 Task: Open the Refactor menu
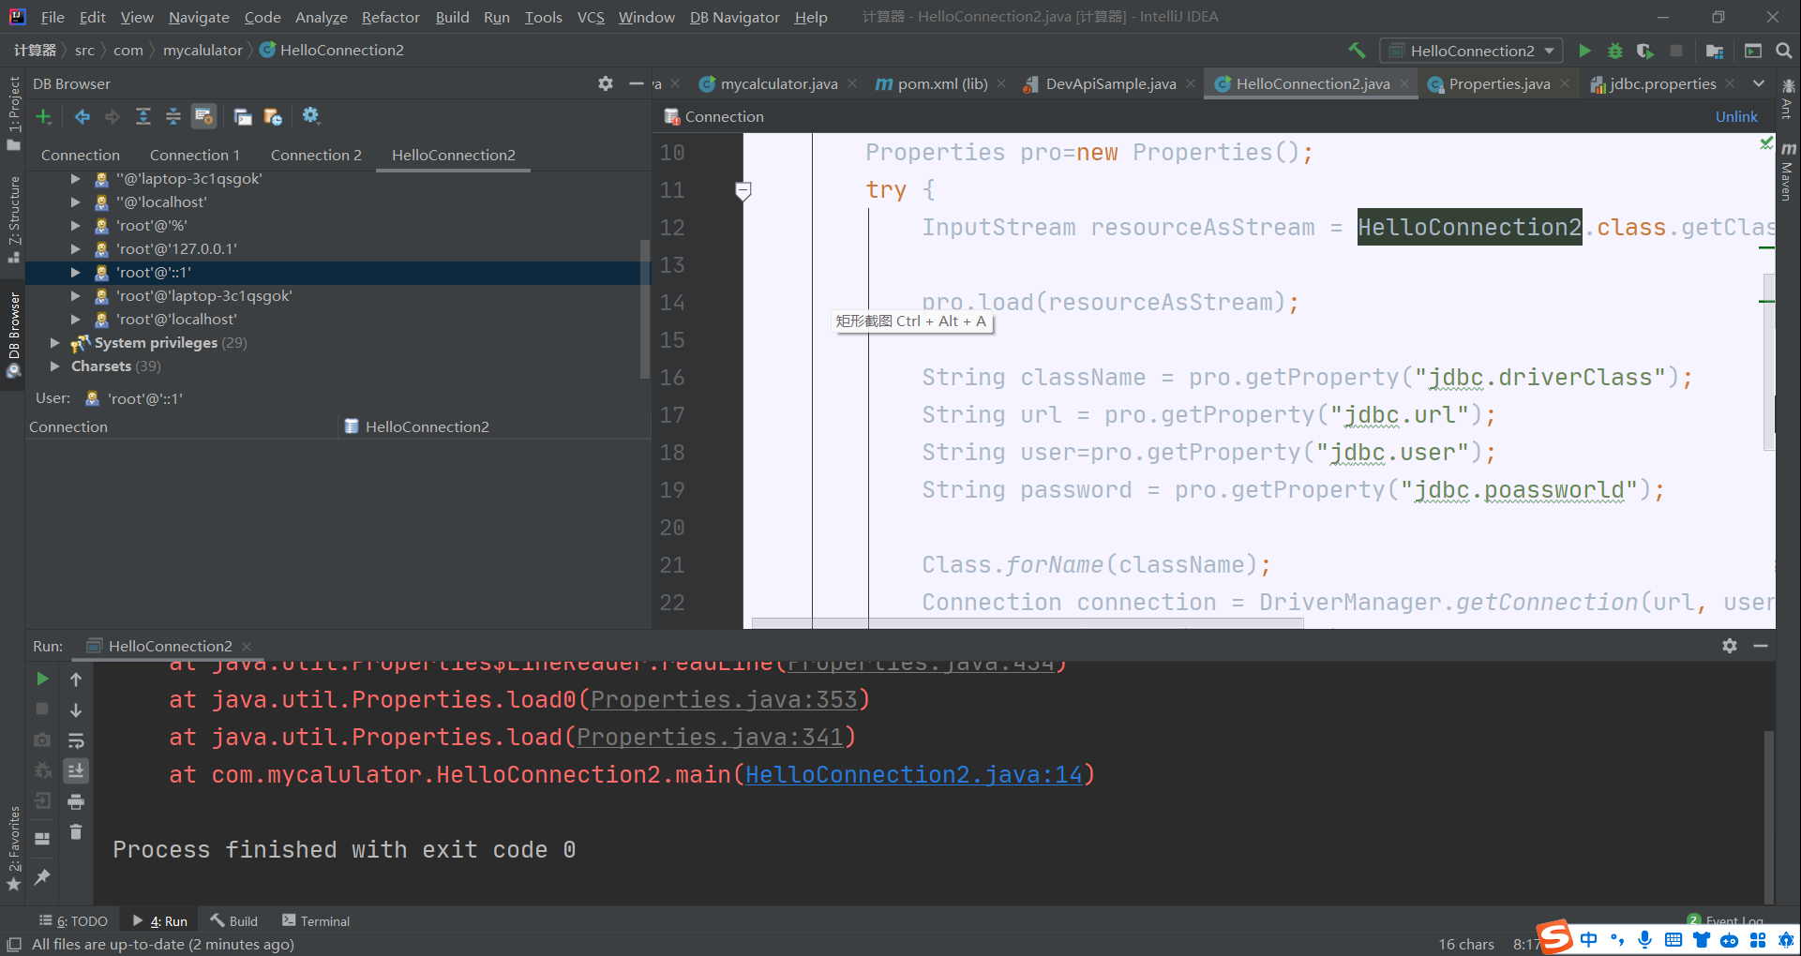pyautogui.click(x=391, y=17)
